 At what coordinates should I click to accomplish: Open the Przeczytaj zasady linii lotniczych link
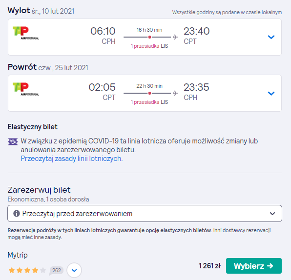coord(72,159)
